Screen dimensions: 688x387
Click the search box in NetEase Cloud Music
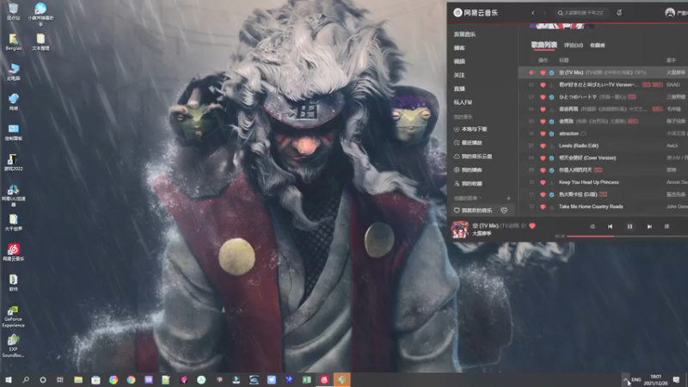[582, 13]
